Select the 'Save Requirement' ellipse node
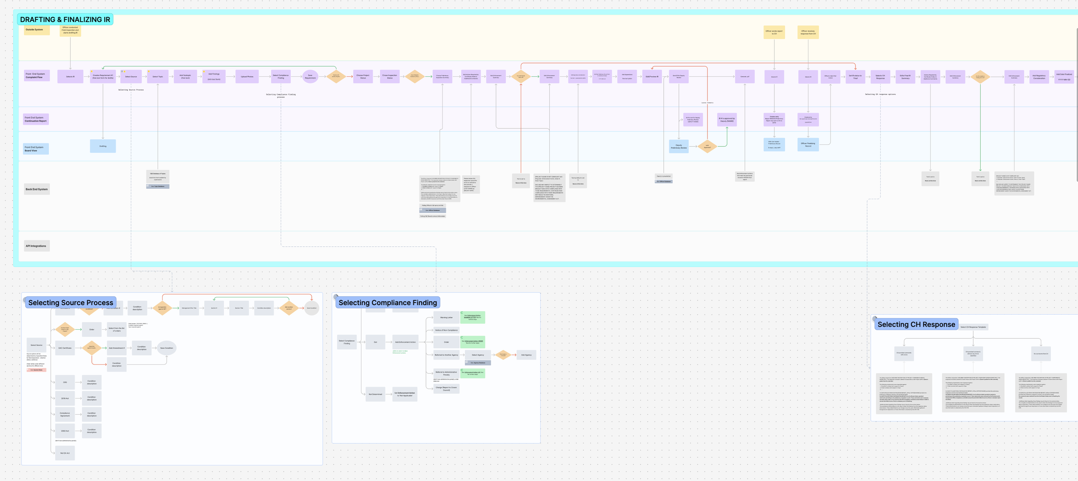 click(310, 77)
